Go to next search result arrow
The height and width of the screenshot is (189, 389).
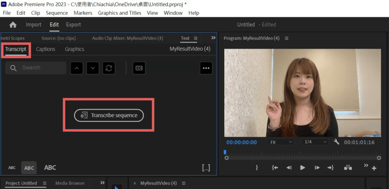[93, 68]
